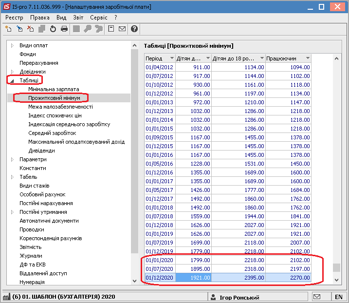Click the delete record toolbar icon
This screenshot has width=349, height=303.
31,29
